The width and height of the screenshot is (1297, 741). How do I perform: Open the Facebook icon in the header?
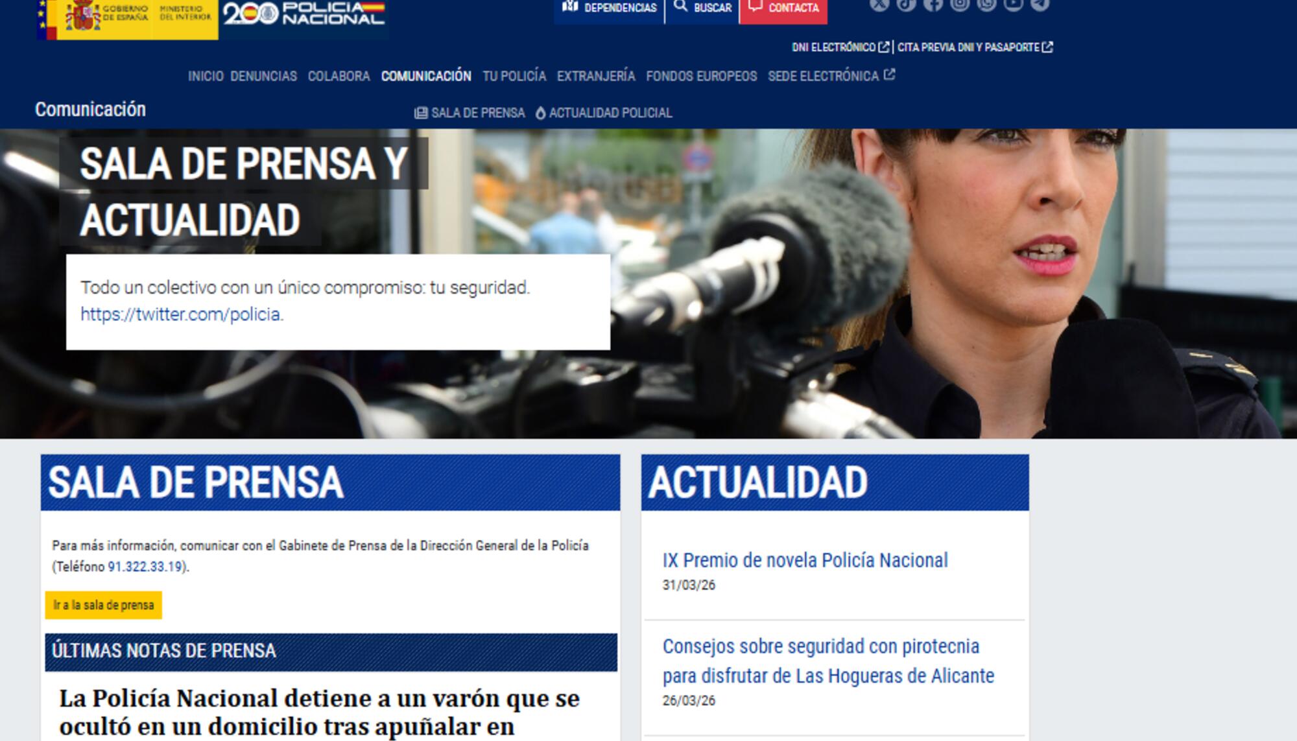933,6
